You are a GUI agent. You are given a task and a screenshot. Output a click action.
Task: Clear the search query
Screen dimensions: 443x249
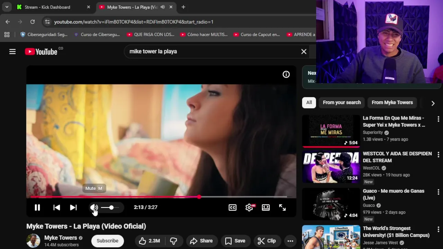(304, 52)
